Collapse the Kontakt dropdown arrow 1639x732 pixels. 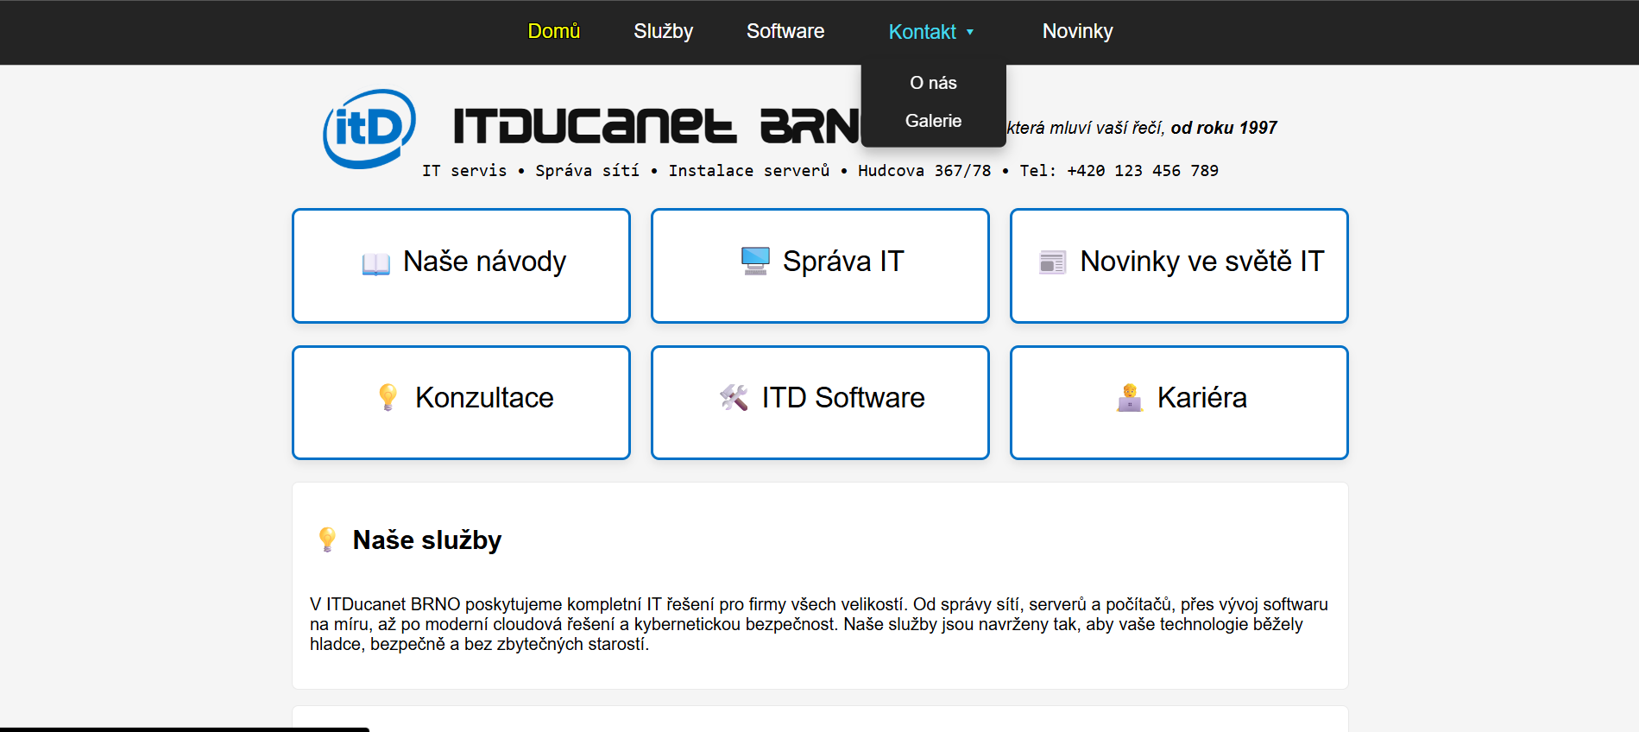pos(970,32)
